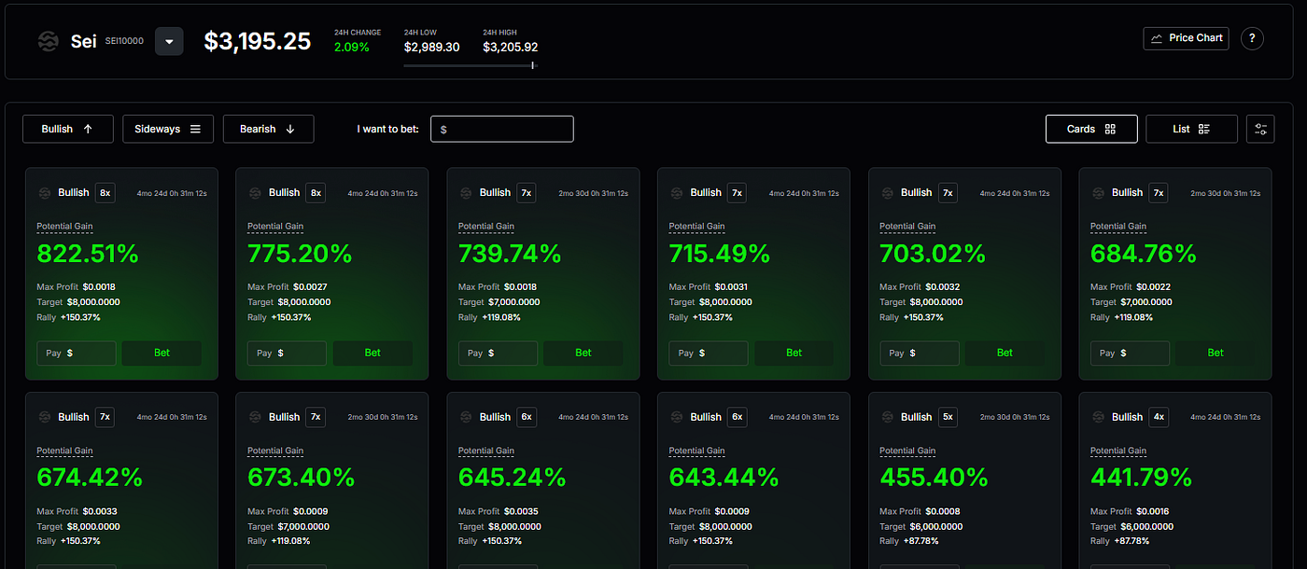Image resolution: width=1307 pixels, height=569 pixels.
Task: Click the Sei coin logo in header
Action: point(48,41)
